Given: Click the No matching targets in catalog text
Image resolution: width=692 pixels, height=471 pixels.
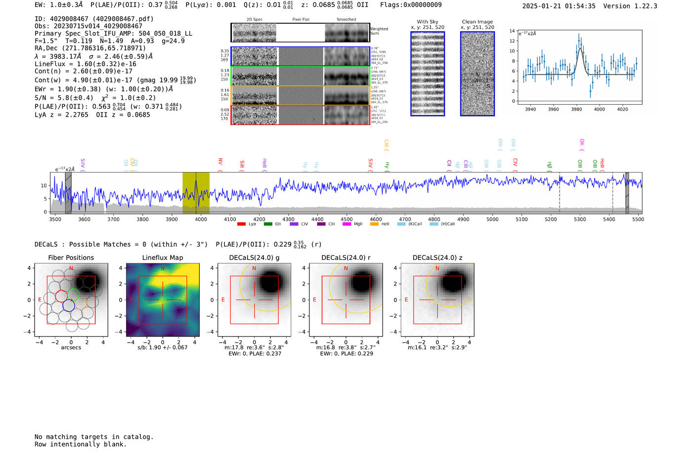Looking at the screenshot, I should 94,437.
